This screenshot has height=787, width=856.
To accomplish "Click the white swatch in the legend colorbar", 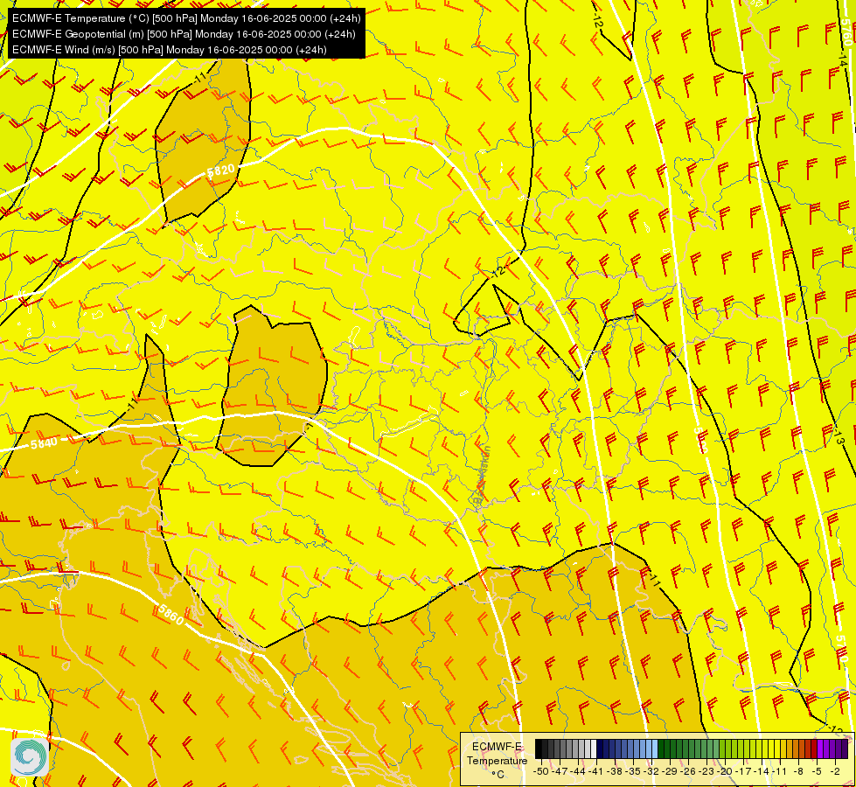I will pyautogui.click(x=594, y=749).
